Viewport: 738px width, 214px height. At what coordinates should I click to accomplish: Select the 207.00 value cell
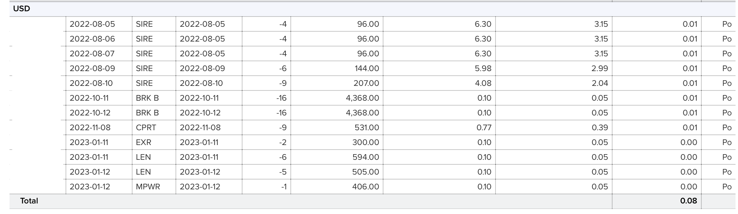pos(366,83)
